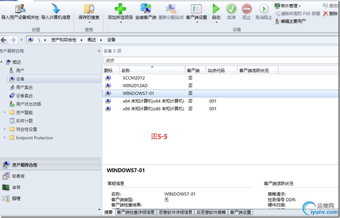This screenshot has height=218, width=340.
Task: Click Edit Primary Users (编辑主要用户)
Action: tap(290, 21)
